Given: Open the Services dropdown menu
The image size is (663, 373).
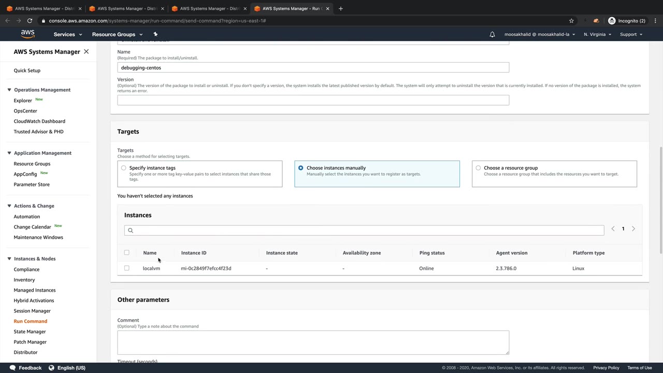Looking at the screenshot, I should pyautogui.click(x=67, y=34).
